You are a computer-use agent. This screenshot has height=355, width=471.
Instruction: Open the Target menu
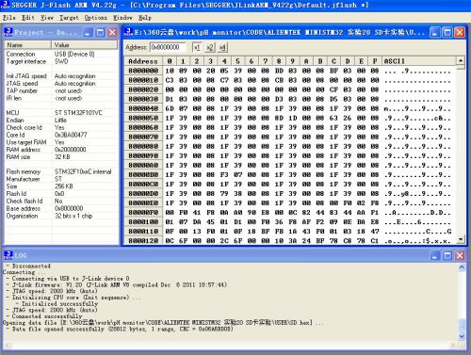click(69, 18)
